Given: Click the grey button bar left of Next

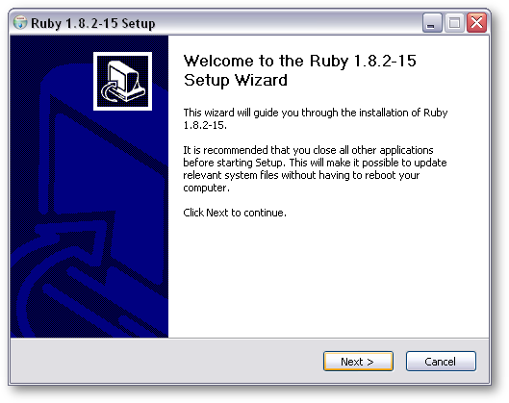Looking at the screenshot, I should pyautogui.click(x=165, y=361).
